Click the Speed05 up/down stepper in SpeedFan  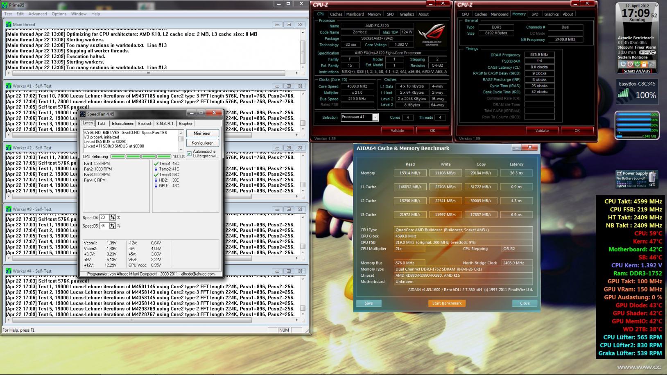tap(113, 226)
